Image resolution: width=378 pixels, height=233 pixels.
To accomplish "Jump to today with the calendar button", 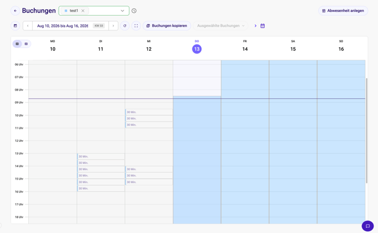I will (x=15, y=26).
